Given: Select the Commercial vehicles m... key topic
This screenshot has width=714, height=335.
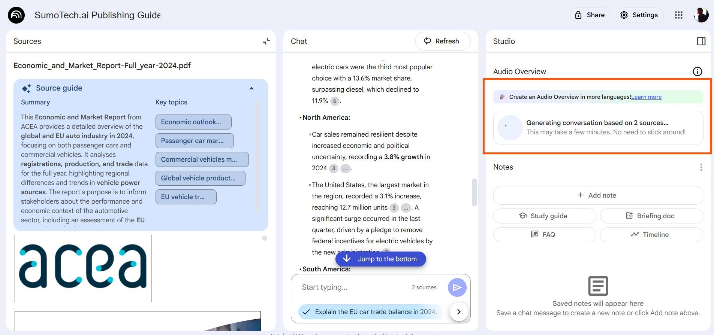Looking at the screenshot, I should [202, 159].
